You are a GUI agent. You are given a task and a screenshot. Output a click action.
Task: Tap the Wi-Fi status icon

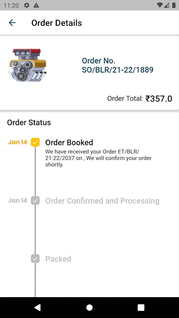(160, 5)
